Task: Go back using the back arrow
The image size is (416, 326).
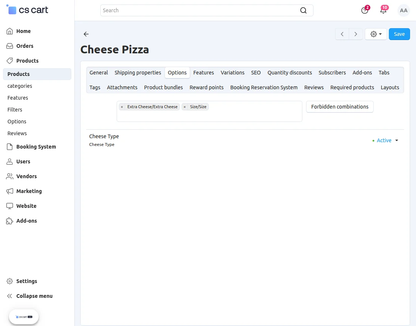Action: (86, 34)
